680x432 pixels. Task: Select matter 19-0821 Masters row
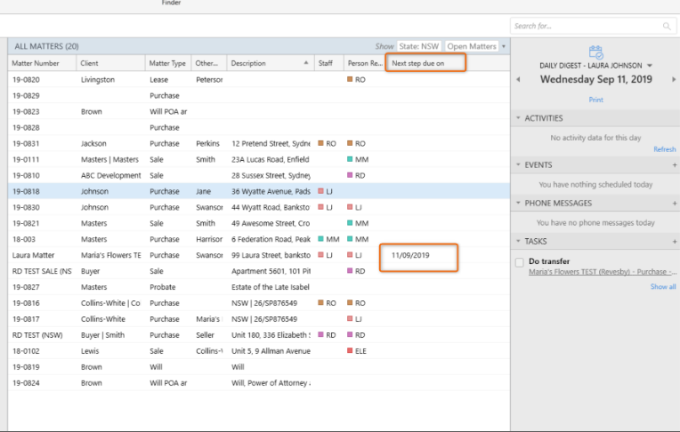258,224
